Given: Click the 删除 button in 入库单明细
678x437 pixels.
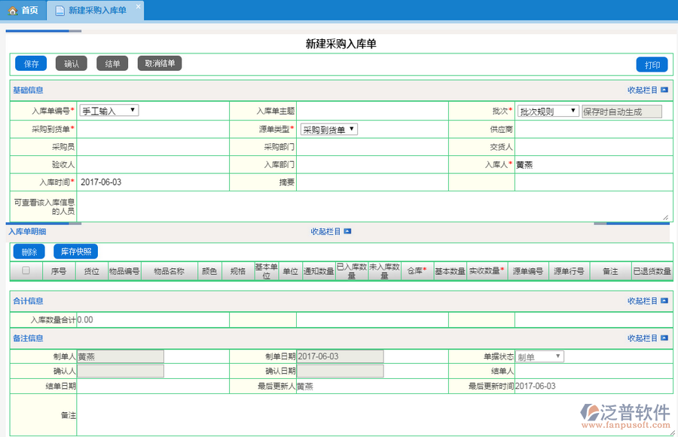Looking at the screenshot, I should coord(29,252).
